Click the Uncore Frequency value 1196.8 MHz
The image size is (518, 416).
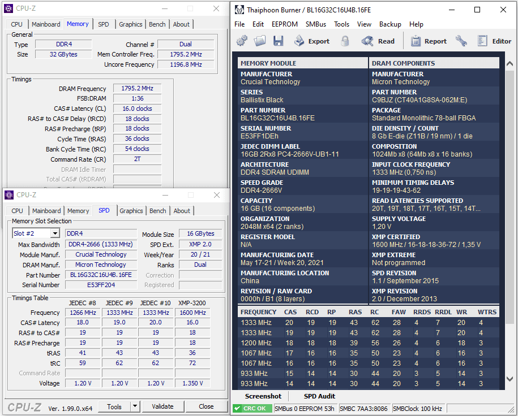186,64
